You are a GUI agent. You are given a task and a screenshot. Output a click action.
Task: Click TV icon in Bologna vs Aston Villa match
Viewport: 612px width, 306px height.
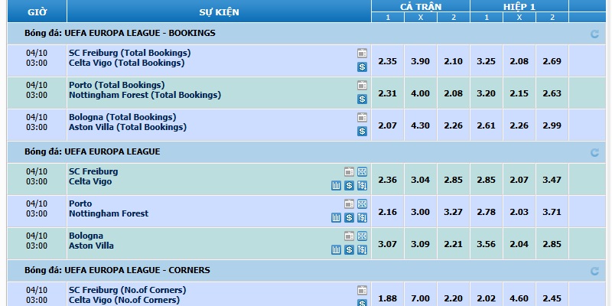(349, 236)
